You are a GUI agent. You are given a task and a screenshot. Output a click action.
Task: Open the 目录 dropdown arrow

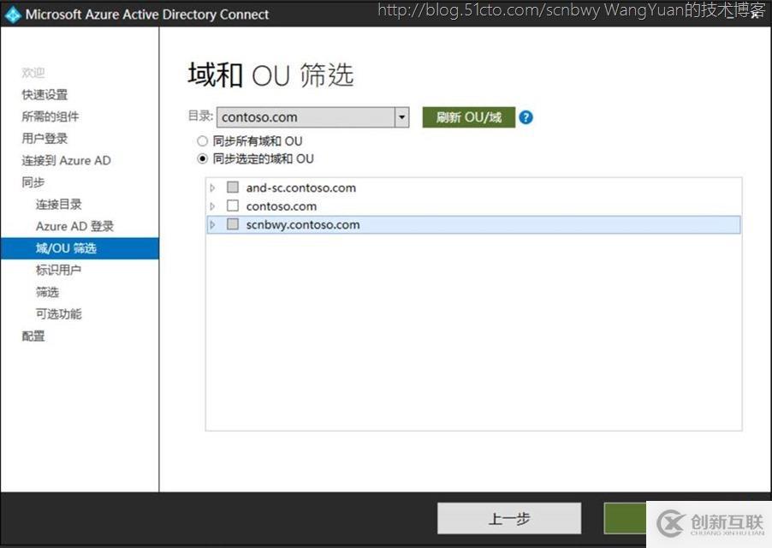point(401,117)
